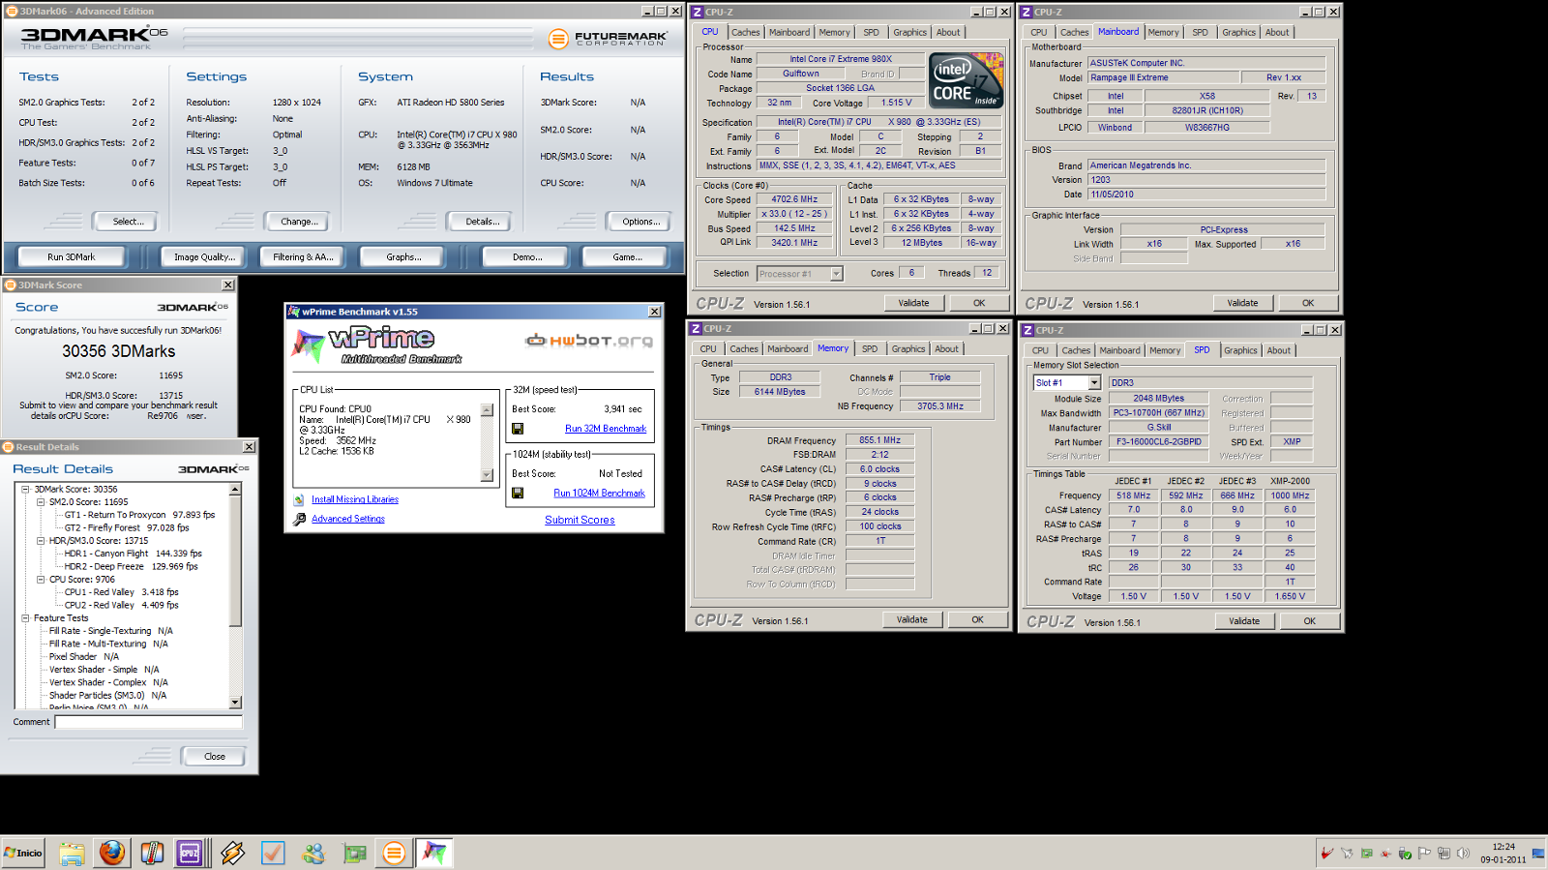Open Safely Remove Hardware tray icon
The height and width of the screenshot is (870, 1548).
click(1405, 854)
